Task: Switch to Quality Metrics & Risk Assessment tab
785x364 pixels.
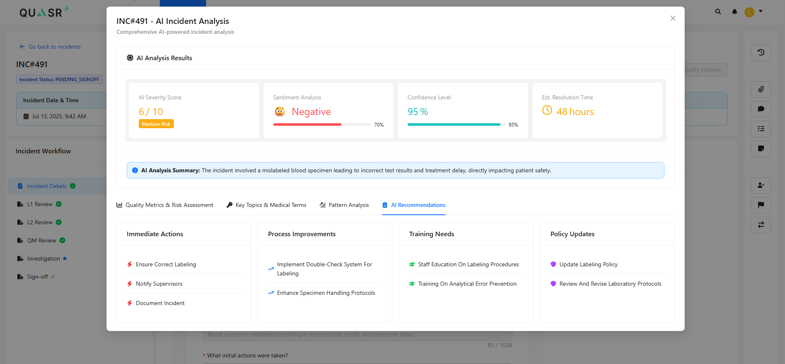Action: 165,205
